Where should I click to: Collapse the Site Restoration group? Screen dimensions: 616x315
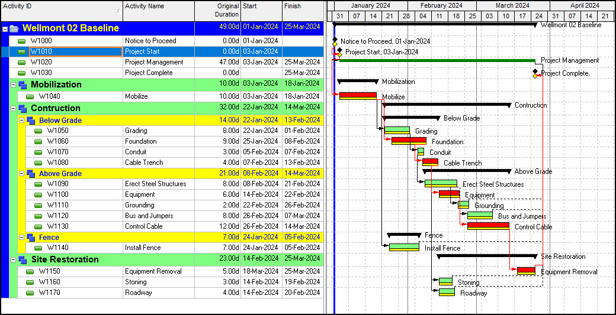click(14, 259)
